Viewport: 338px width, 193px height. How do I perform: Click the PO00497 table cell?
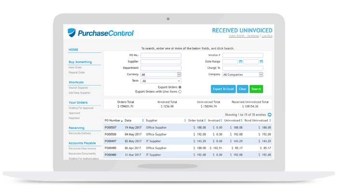[x=111, y=141]
